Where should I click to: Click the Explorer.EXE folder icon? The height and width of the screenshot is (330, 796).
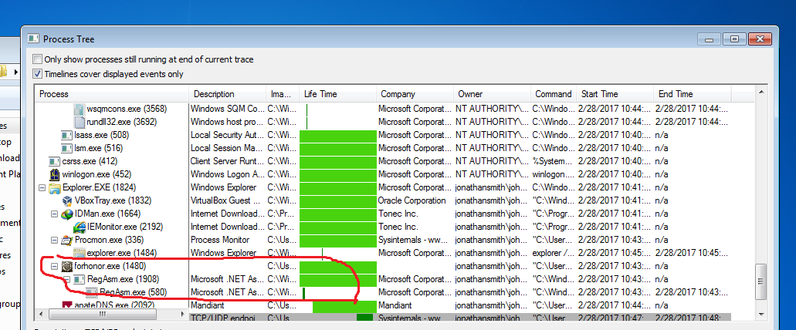tap(54, 188)
